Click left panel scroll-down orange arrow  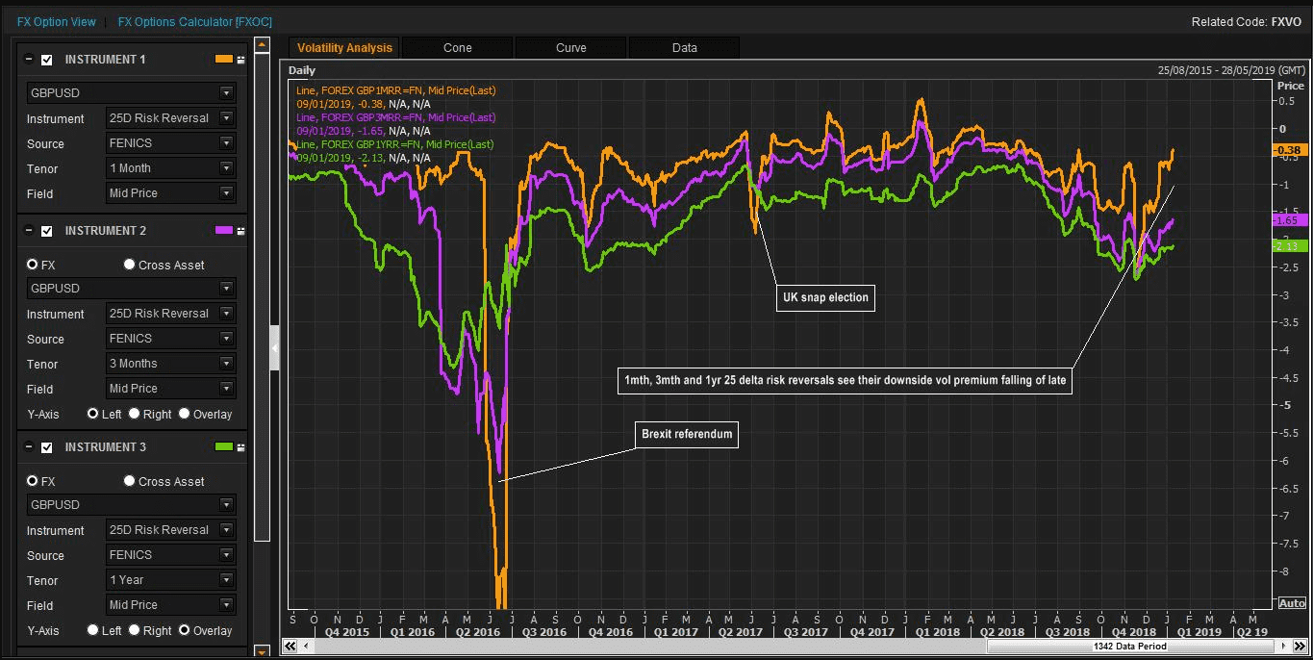pos(262,651)
